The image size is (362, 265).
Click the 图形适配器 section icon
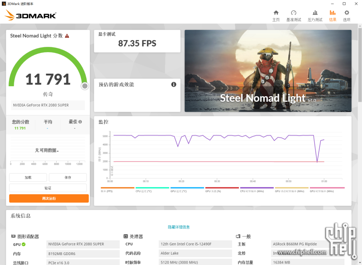pyautogui.click(x=13, y=237)
